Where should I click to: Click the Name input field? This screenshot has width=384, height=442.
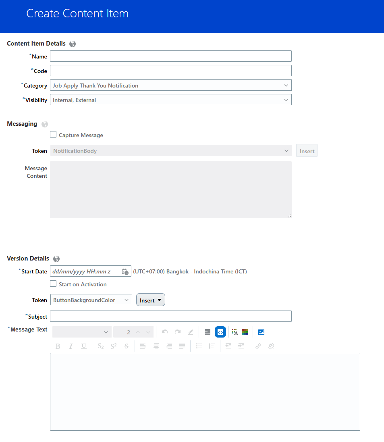coord(171,56)
